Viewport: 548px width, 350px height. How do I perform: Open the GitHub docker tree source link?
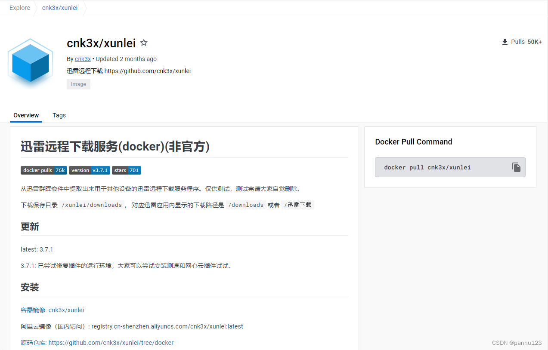[x=111, y=343]
